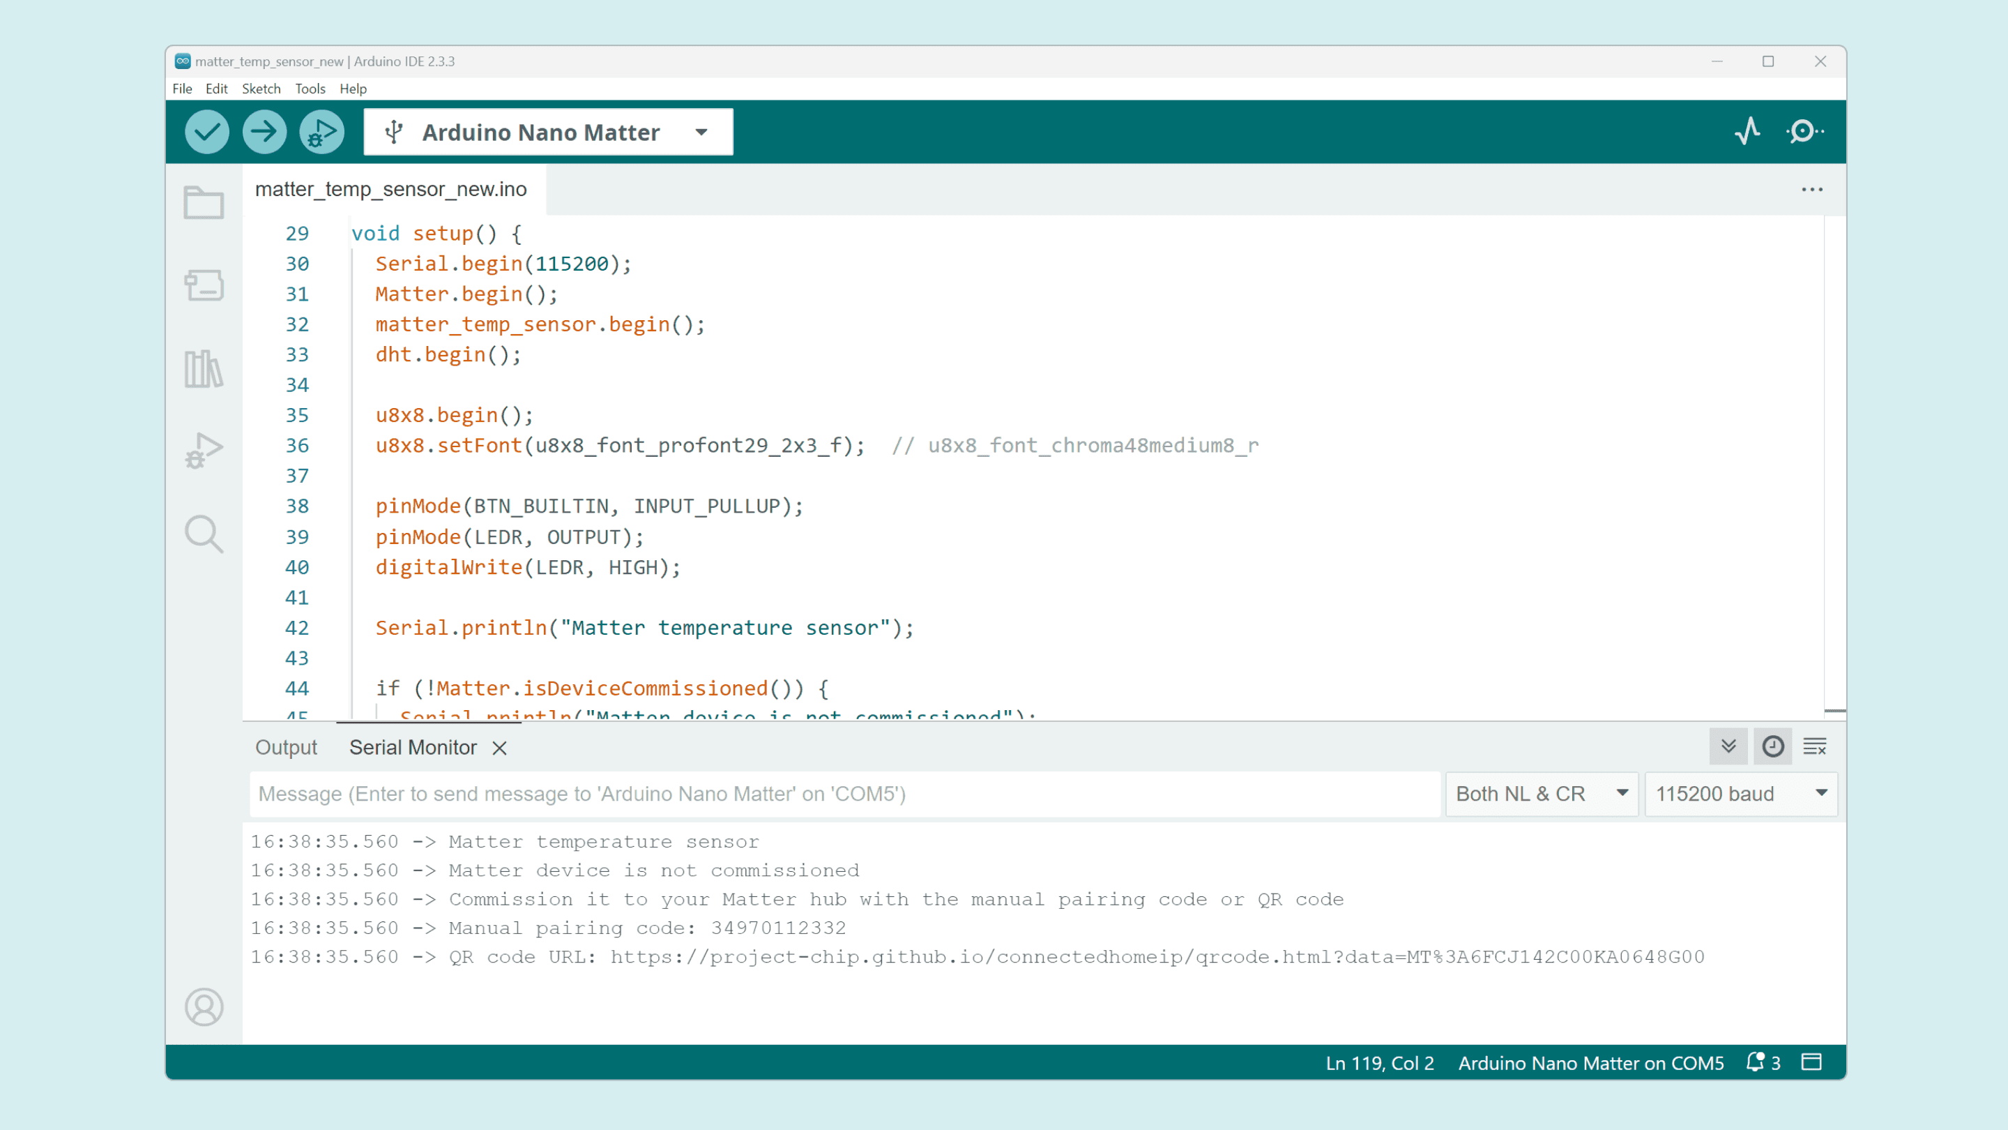Click the Verify sketch checkmark button
Viewport: 2008px width, 1130px height.
click(206, 132)
